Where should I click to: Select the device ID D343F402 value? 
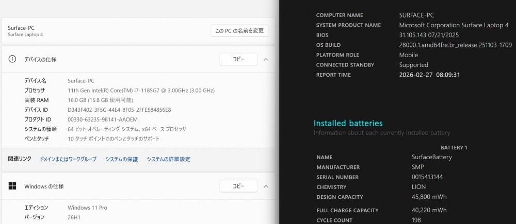119,110
